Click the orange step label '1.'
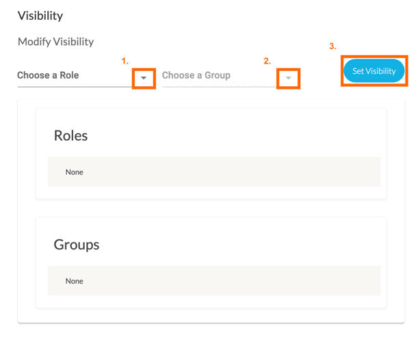420x337 pixels. click(x=125, y=62)
